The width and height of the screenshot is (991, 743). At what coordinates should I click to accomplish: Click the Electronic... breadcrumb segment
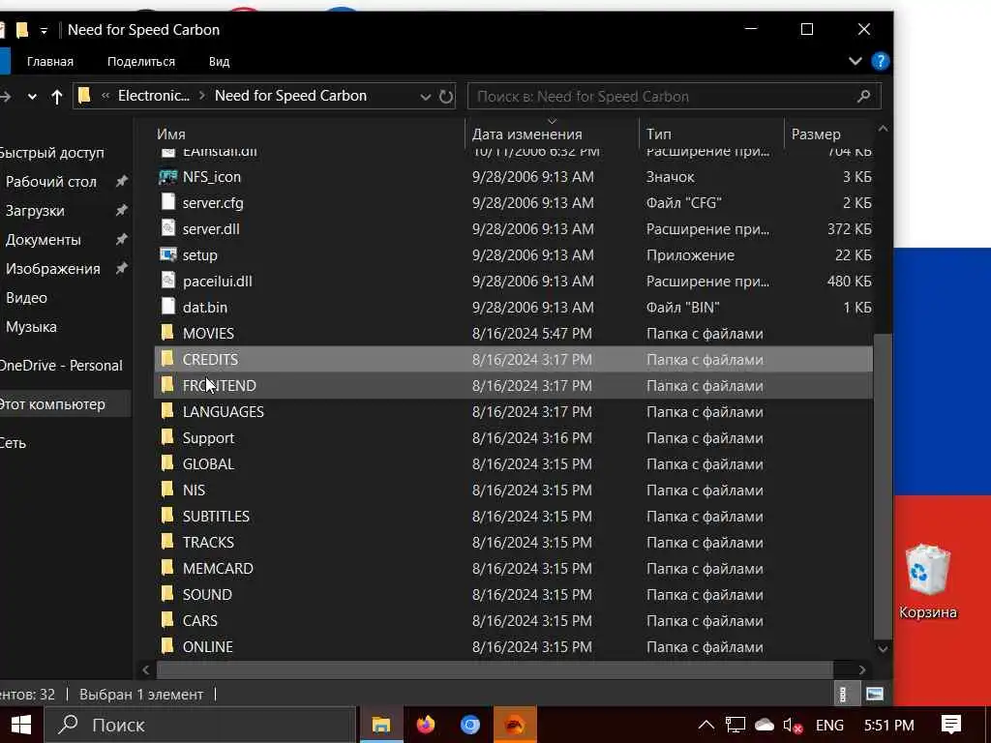coord(154,96)
